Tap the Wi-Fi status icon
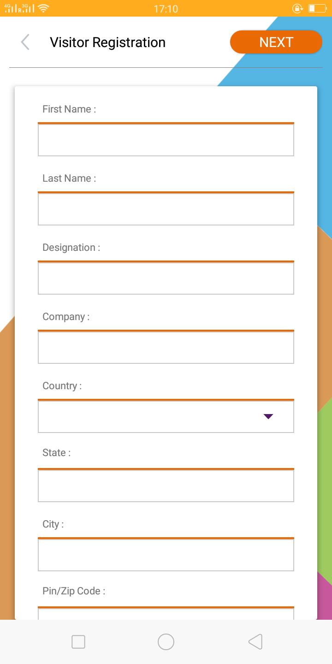The height and width of the screenshot is (664, 332). click(43, 8)
